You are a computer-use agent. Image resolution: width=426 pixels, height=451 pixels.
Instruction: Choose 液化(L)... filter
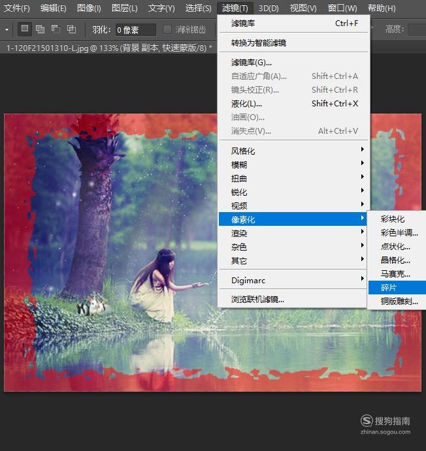pyautogui.click(x=293, y=104)
